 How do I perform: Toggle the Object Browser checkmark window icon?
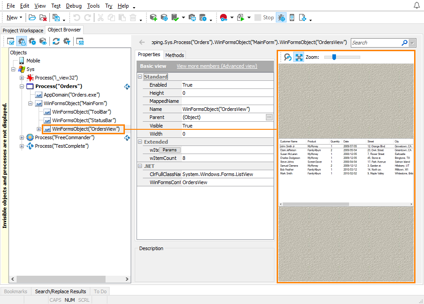tap(10, 41)
